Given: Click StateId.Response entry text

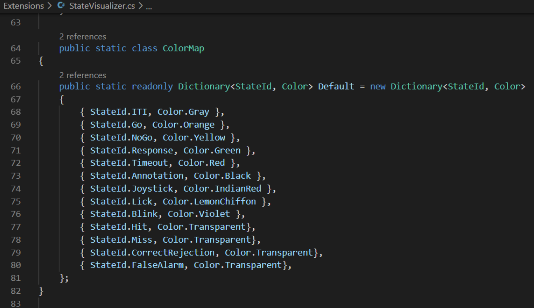Looking at the screenshot, I should [131, 150].
